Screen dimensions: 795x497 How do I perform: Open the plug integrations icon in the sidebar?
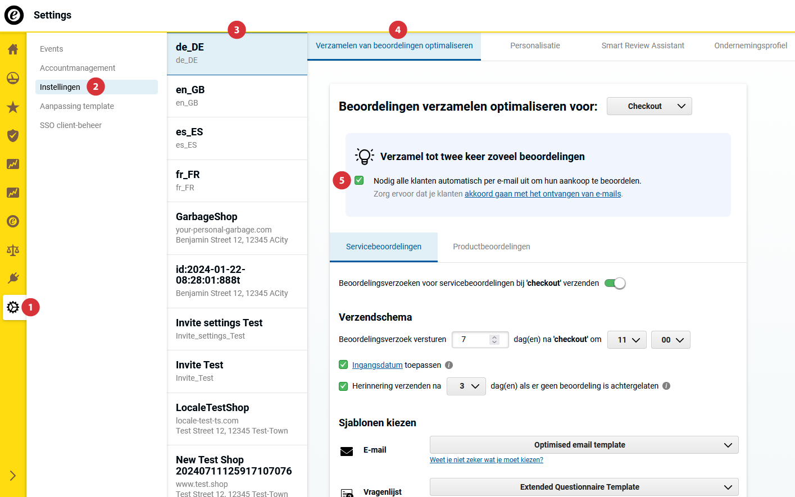(12, 279)
